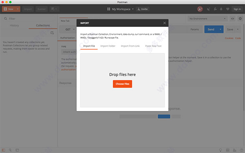Screen dimensions: 245x153
Task: Select the Import File tab
Action: click(89, 46)
